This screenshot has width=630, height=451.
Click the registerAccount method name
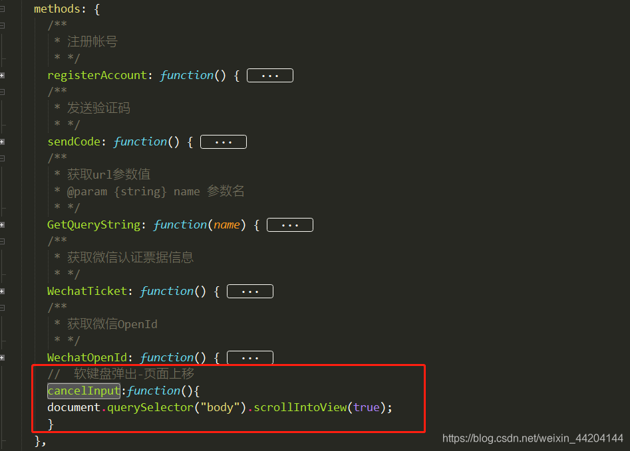97,76
